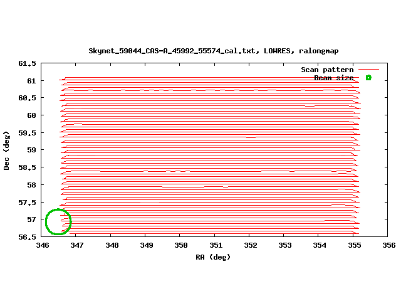The height and width of the screenshot is (301, 401).
Task: Click the x-axis tick label 348
Action: pyautogui.click(x=112, y=245)
